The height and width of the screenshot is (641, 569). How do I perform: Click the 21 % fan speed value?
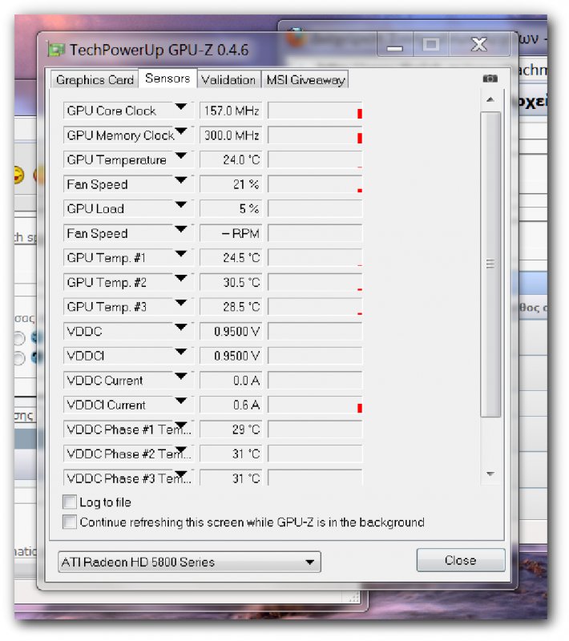coord(231,184)
